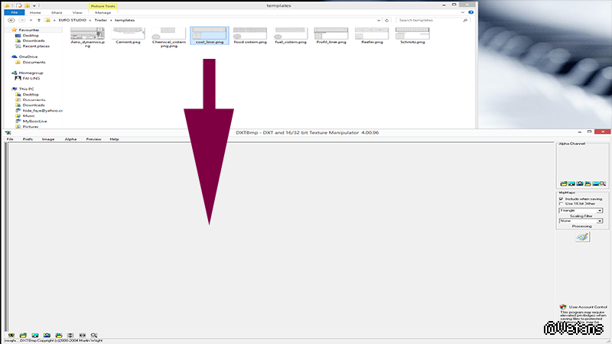Click the fifth blue icon under Alpha Channel

coord(596,183)
